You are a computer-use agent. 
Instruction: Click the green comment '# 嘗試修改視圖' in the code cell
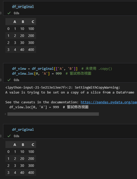(x=78, y=74)
